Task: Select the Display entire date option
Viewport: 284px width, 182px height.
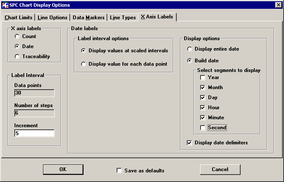Action: [190, 49]
